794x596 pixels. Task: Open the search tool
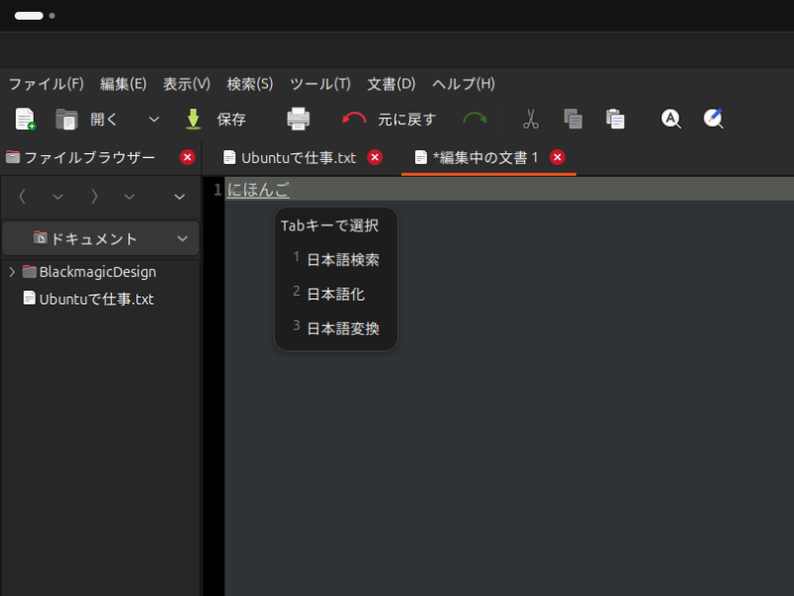point(670,119)
